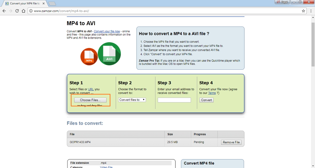Screen dimensions: 315x168
Task: Bookmark this page with star icon
Action: 304,11
